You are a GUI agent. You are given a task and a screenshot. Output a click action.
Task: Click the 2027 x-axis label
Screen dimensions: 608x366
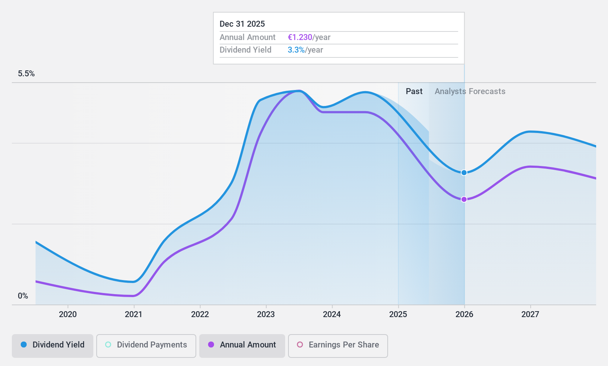point(530,315)
